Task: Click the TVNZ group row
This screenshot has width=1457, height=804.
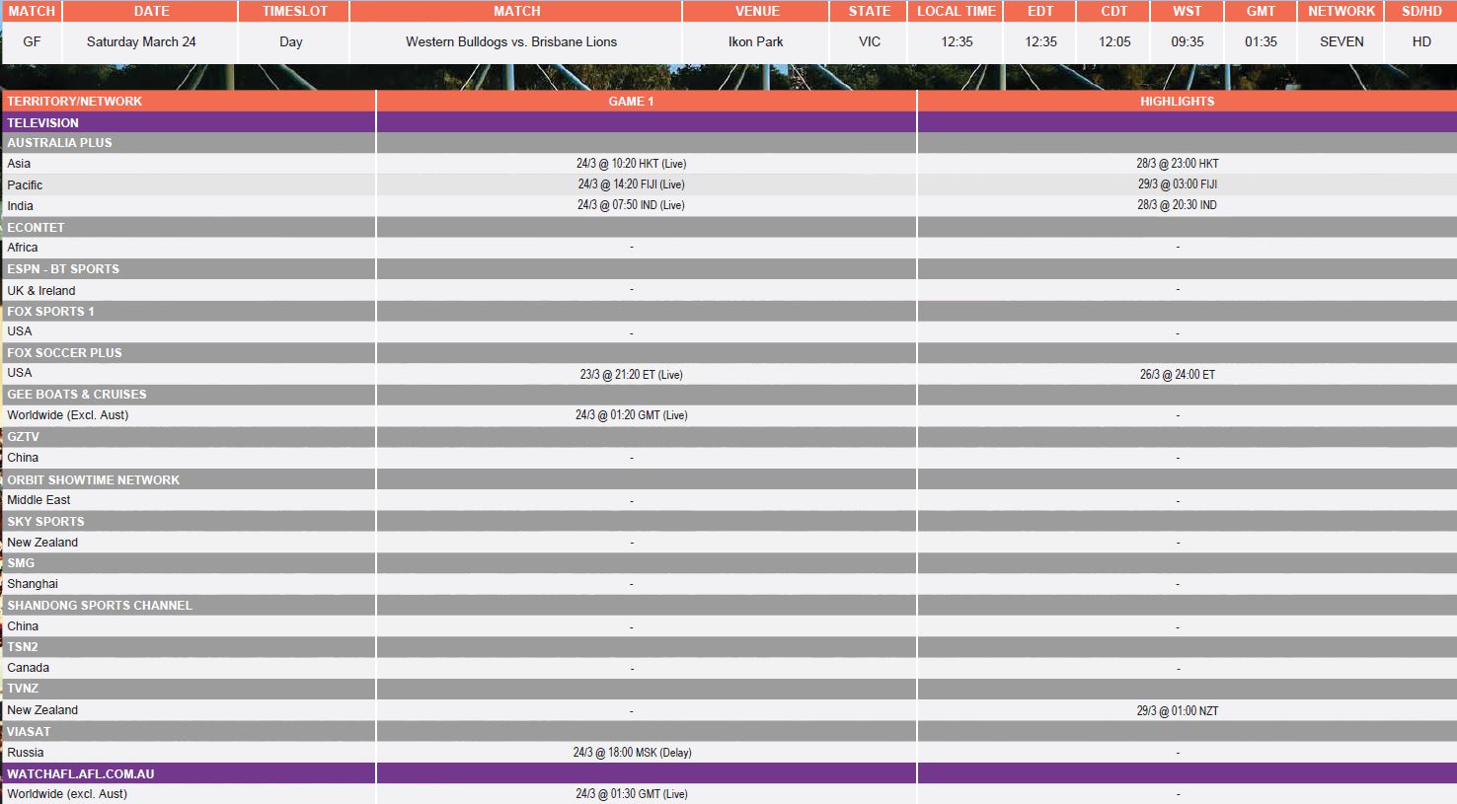Action: [728, 689]
